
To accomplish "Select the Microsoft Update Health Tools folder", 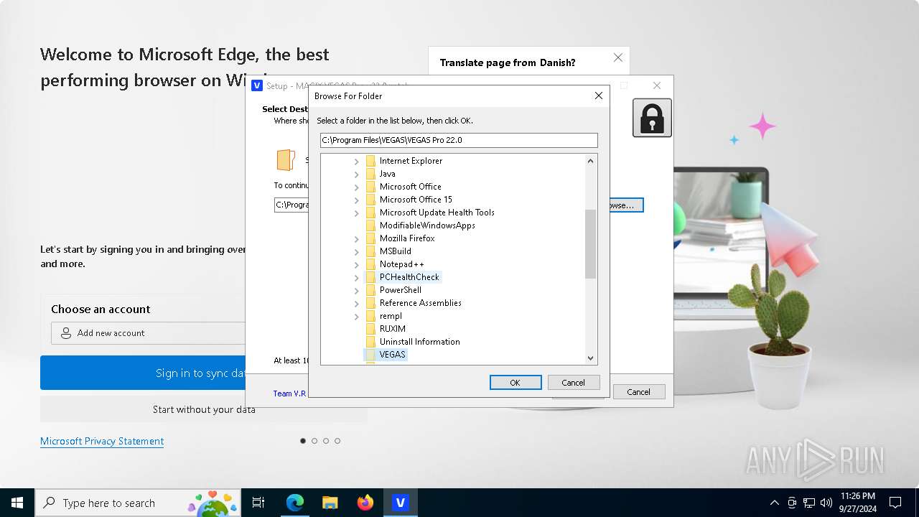I will coord(437,213).
